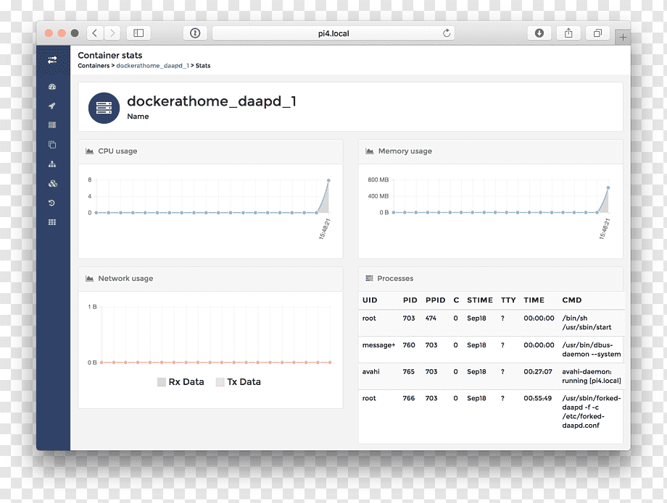Click the 00:27:07 time value

pyautogui.click(x=538, y=372)
